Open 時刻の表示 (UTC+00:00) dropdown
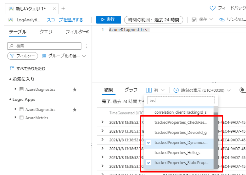 (x=202, y=90)
